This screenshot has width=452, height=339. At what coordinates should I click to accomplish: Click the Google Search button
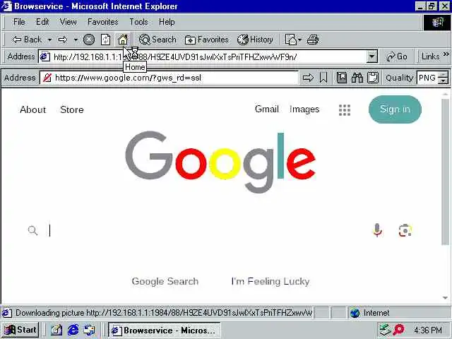coord(165,281)
